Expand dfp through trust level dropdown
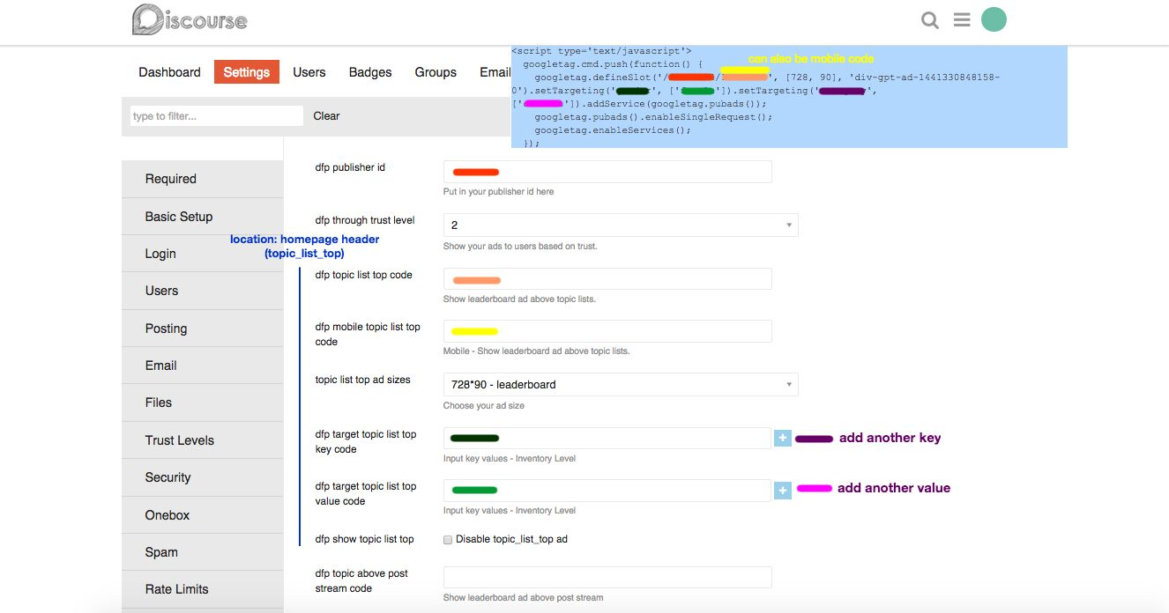Image resolution: width=1169 pixels, height=613 pixels. coord(621,225)
